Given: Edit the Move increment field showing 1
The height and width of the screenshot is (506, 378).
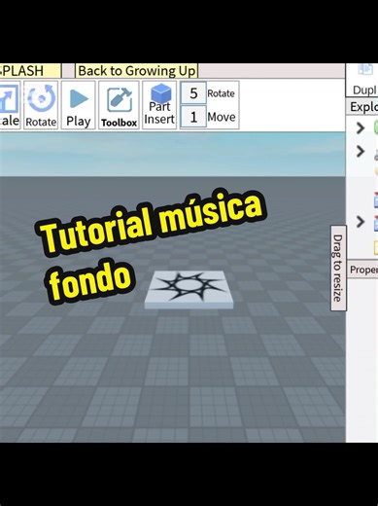Looking at the screenshot, I should 193,117.
